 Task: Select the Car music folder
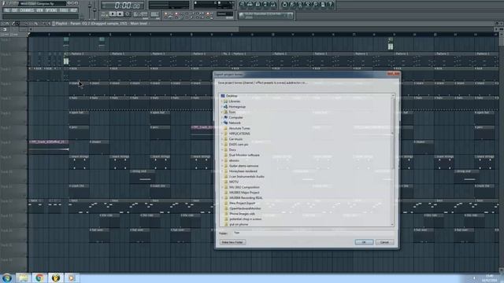pos(235,139)
